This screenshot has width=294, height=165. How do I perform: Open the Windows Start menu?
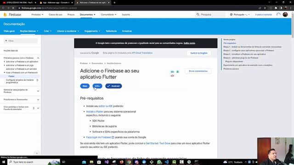click(3, 162)
